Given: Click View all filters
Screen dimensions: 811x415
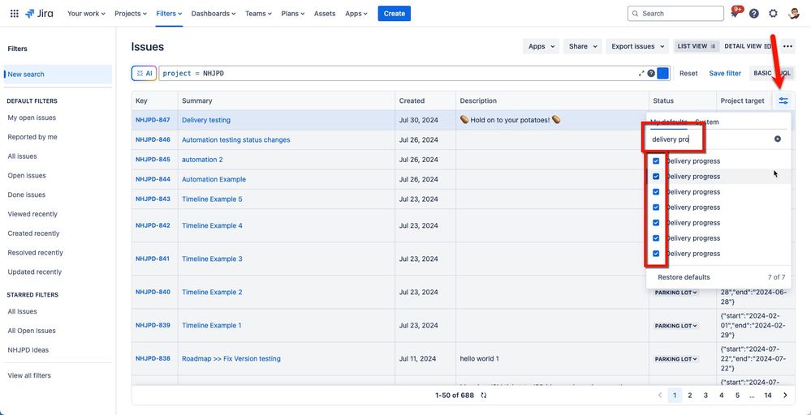Looking at the screenshot, I should pos(29,375).
